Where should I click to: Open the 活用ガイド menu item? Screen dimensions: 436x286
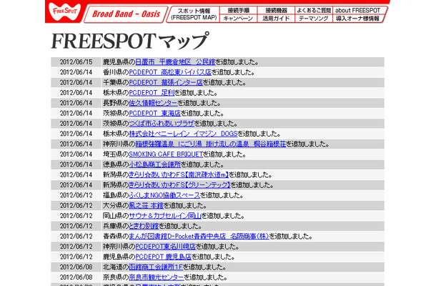point(276,19)
